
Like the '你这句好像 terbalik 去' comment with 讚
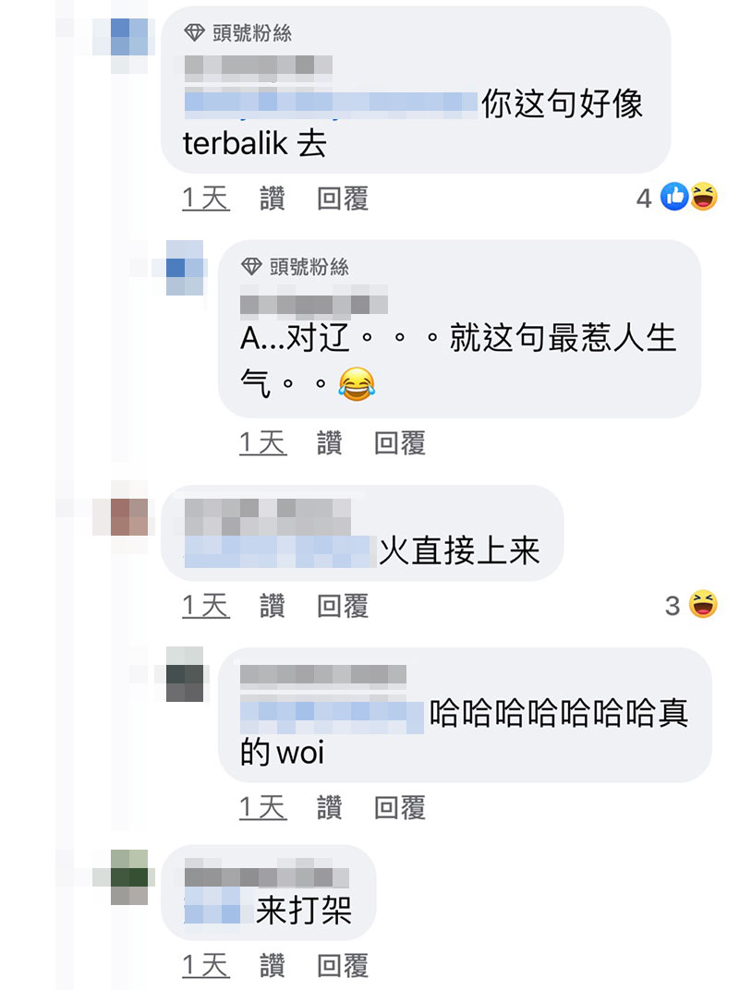(x=273, y=199)
